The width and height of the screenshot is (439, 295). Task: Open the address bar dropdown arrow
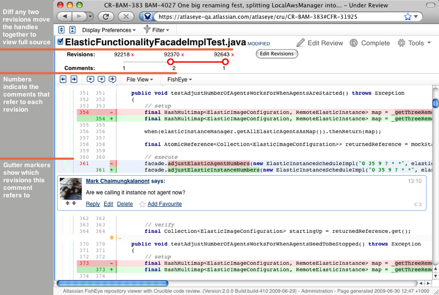(x=416, y=17)
